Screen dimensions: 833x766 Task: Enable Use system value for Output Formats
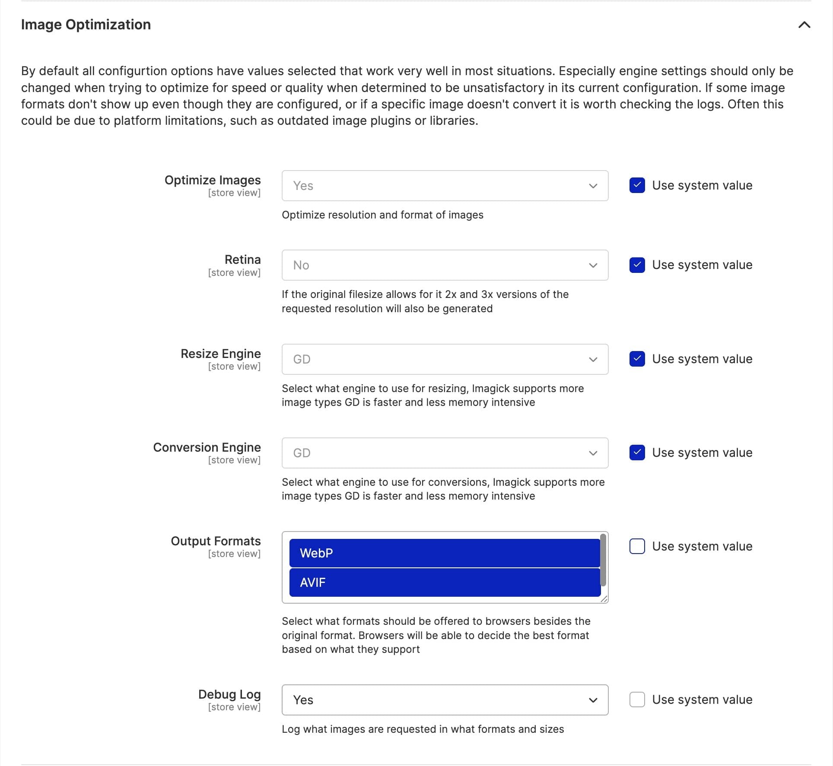click(x=637, y=546)
